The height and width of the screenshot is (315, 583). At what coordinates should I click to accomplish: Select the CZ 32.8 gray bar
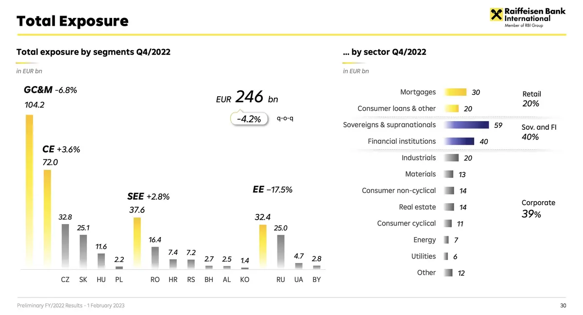tap(65, 246)
